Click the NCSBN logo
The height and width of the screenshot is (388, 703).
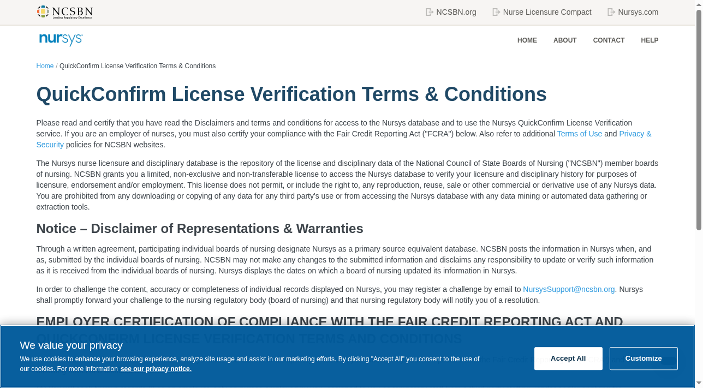(65, 12)
